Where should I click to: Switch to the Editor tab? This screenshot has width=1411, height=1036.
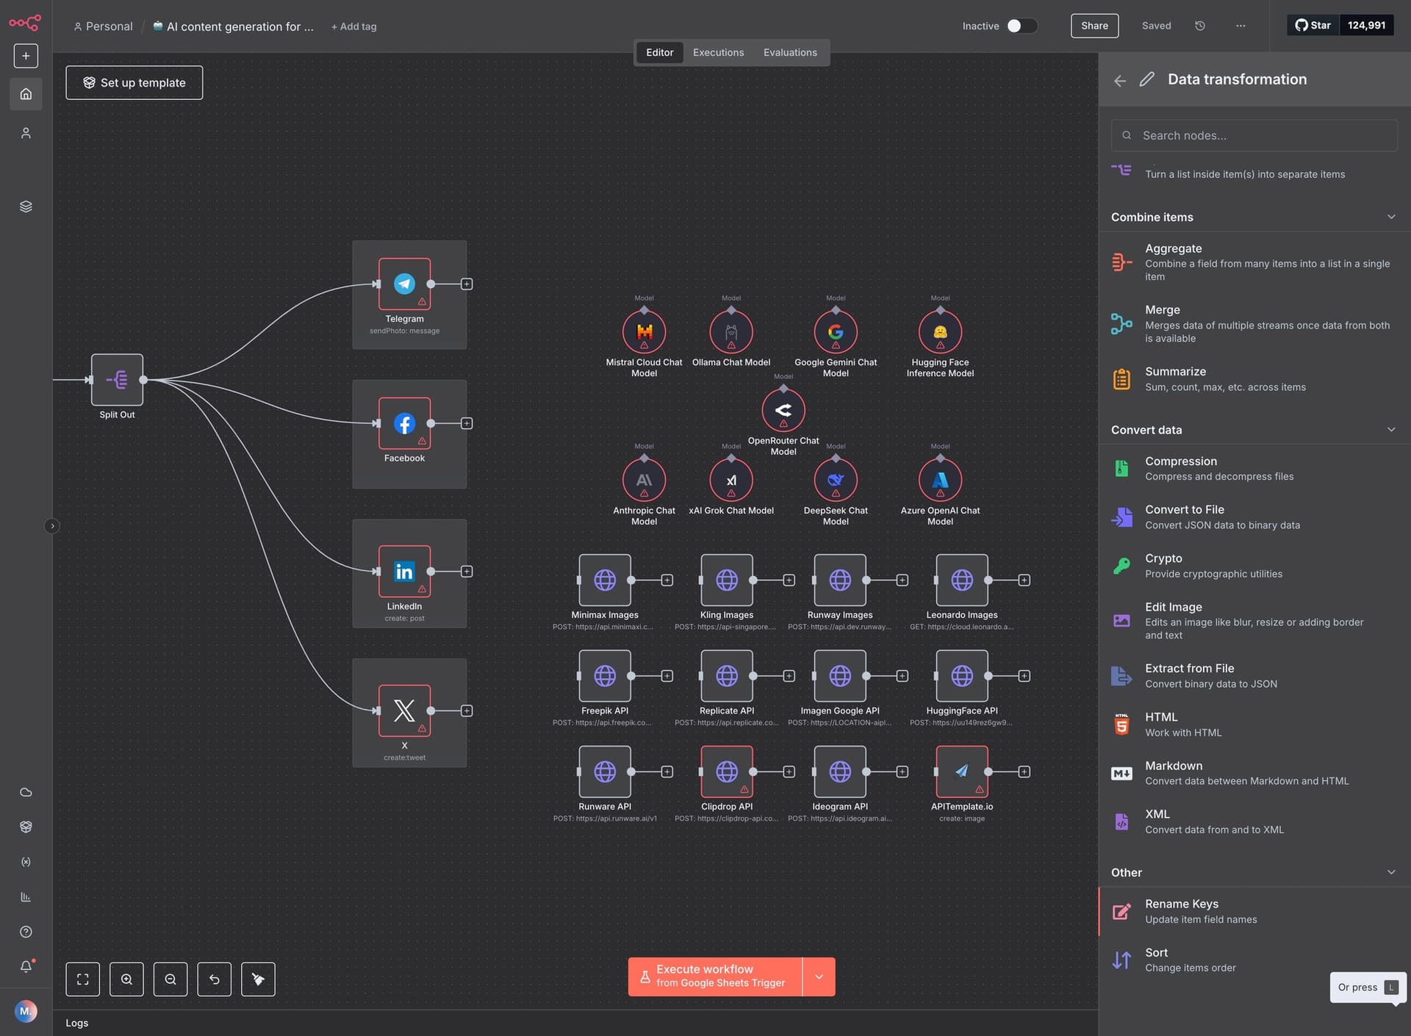pyautogui.click(x=659, y=52)
